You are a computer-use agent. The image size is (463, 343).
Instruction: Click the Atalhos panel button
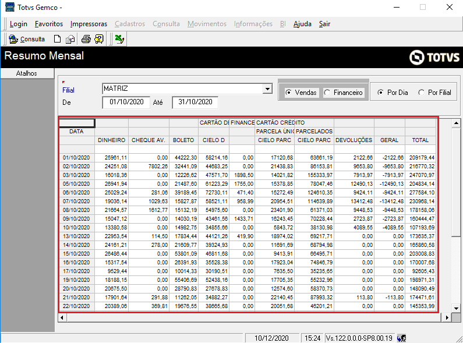27,73
